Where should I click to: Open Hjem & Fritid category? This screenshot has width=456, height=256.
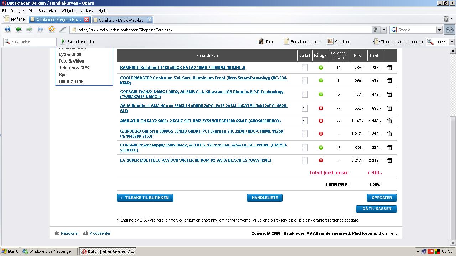pos(72,81)
